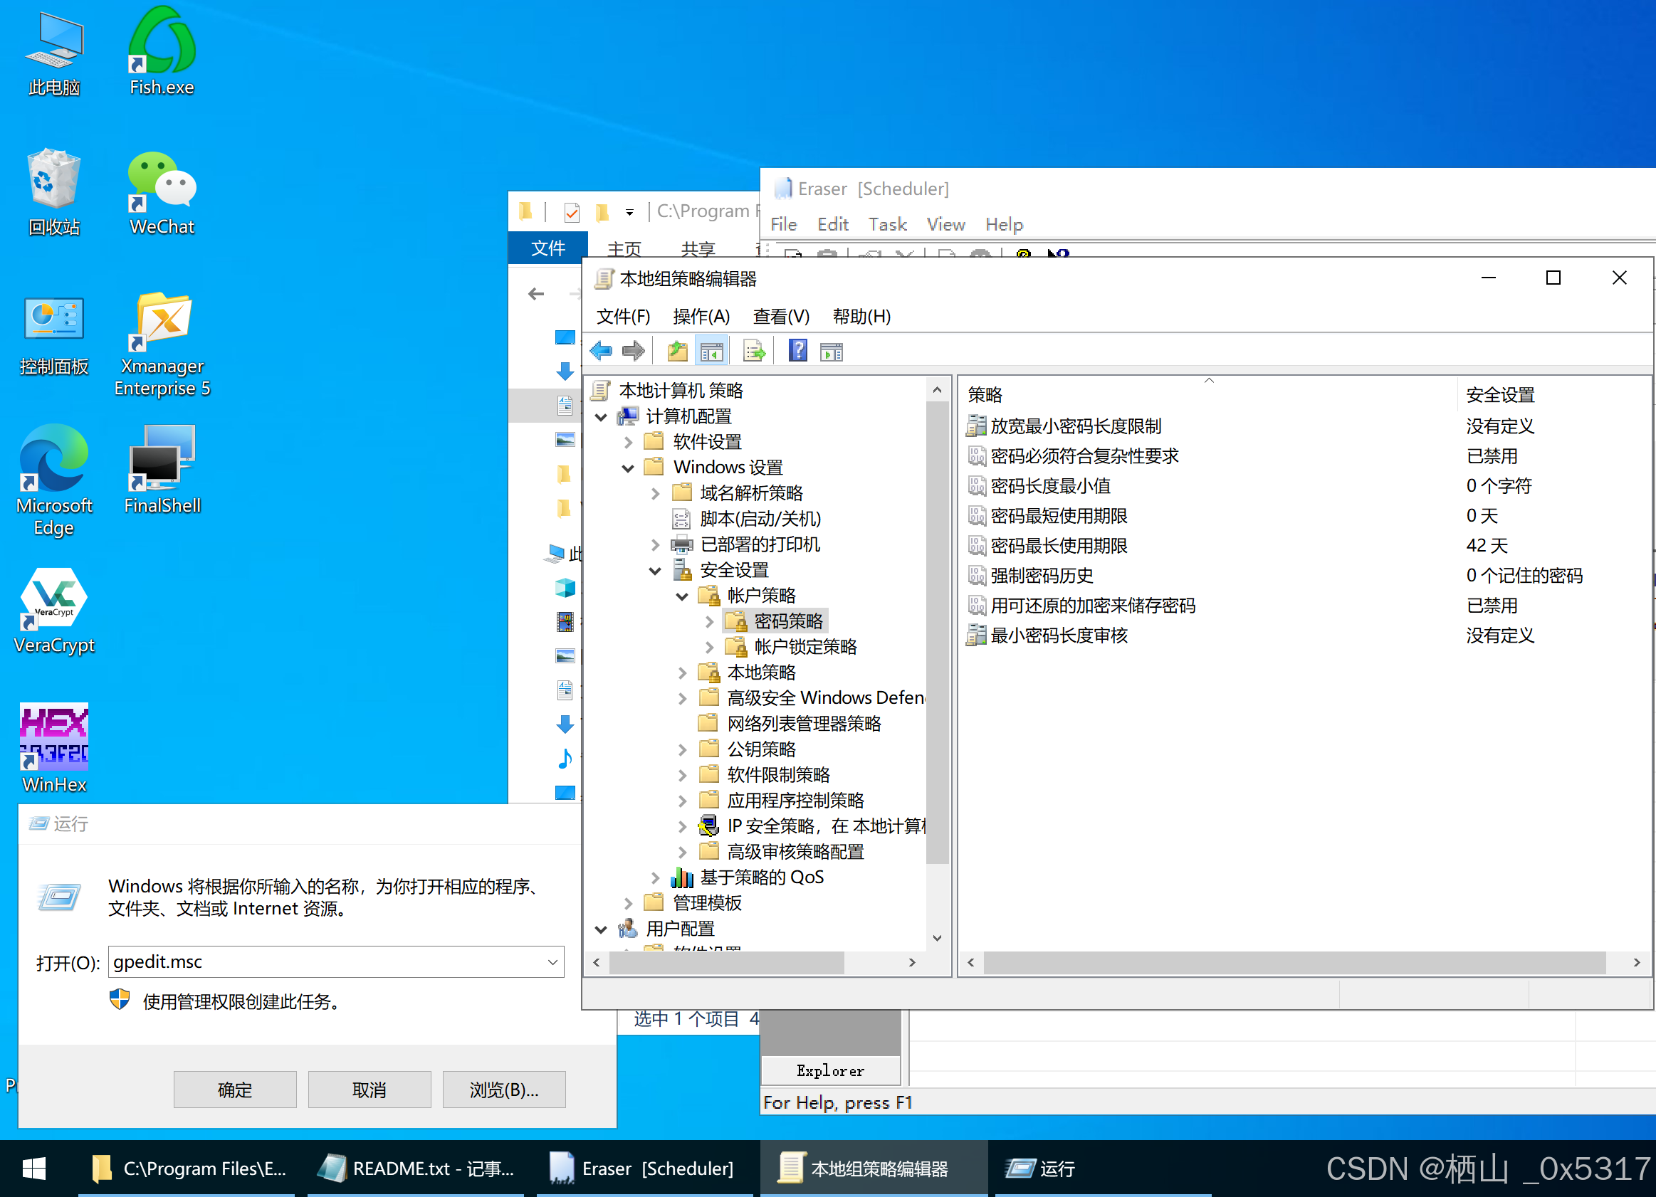
Task: Open the 打开 combo box dropdown arrow
Action: (552, 962)
